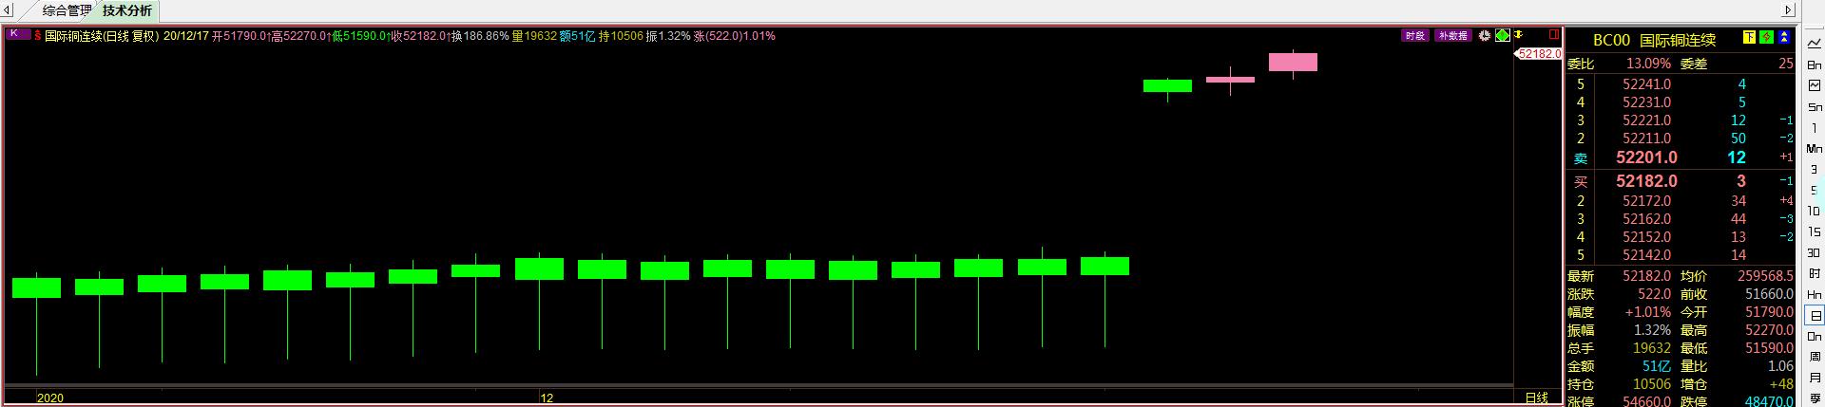Click the 前收 value 51660.0
1825x407 pixels.
point(1770,294)
